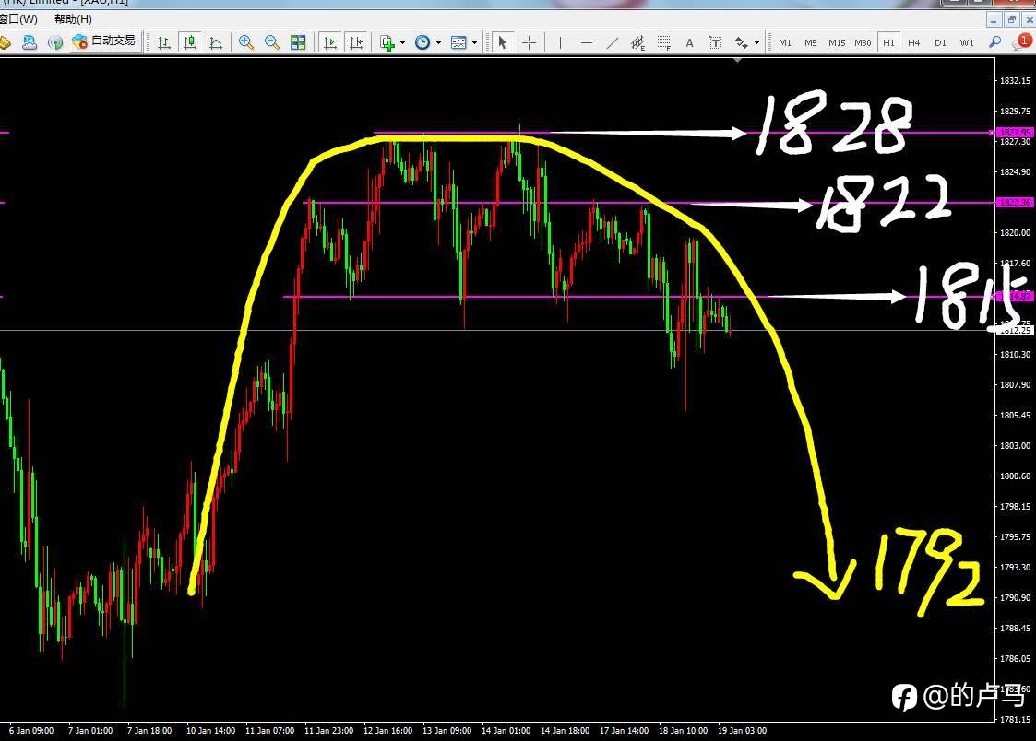The width and height of the screenshot is (1036, 741).
Task: Minimize the inner chart window
Action: (x=995, y=19)
